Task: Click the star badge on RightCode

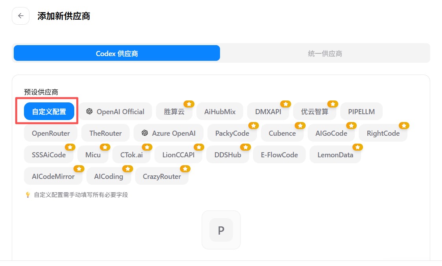Action: coord(404,126)
